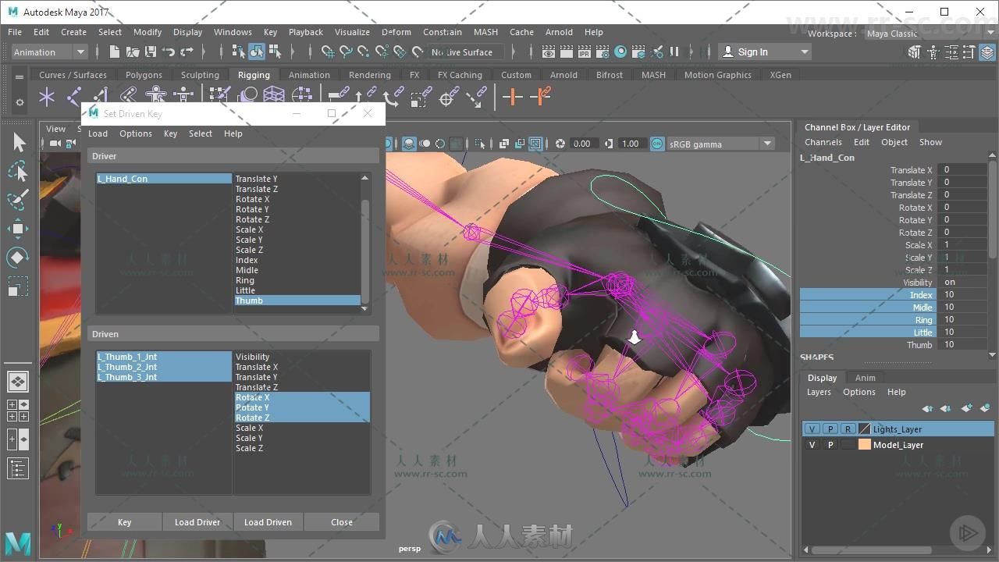The height and width of the screenshot is (562, 999).
Task: Open the shelf tab selector menu icon
Action: click(20, 76)
